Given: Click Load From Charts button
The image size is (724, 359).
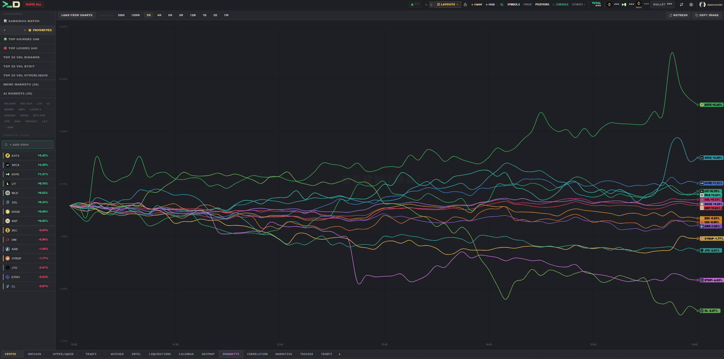Looking at the screenshot, I should click(77, 15).
